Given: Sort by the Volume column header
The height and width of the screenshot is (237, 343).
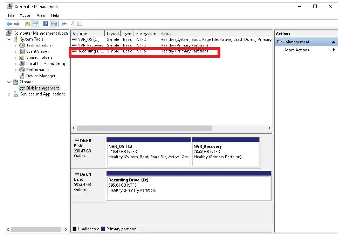Looking at the screenshot, I should pos(88,34).
